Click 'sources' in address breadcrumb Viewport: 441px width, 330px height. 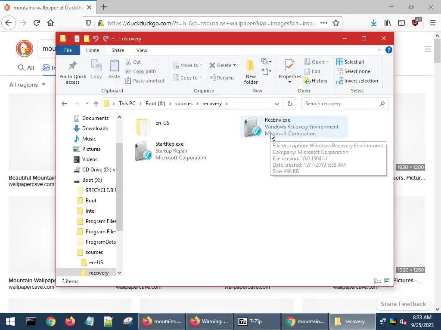pos(183,104)
